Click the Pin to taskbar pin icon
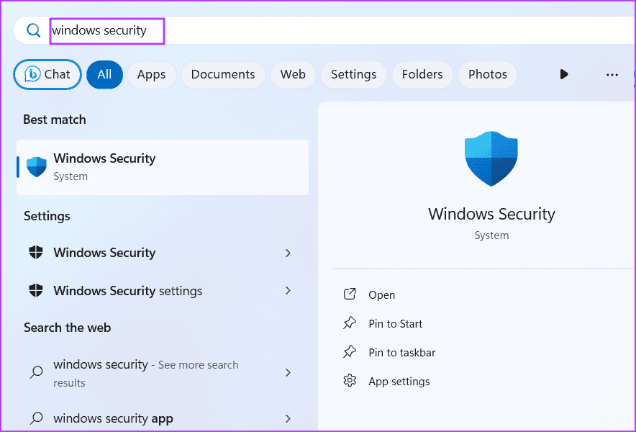The height and width of the screenshot is (432, 636). pyautogui.click(x=350, y=352)
